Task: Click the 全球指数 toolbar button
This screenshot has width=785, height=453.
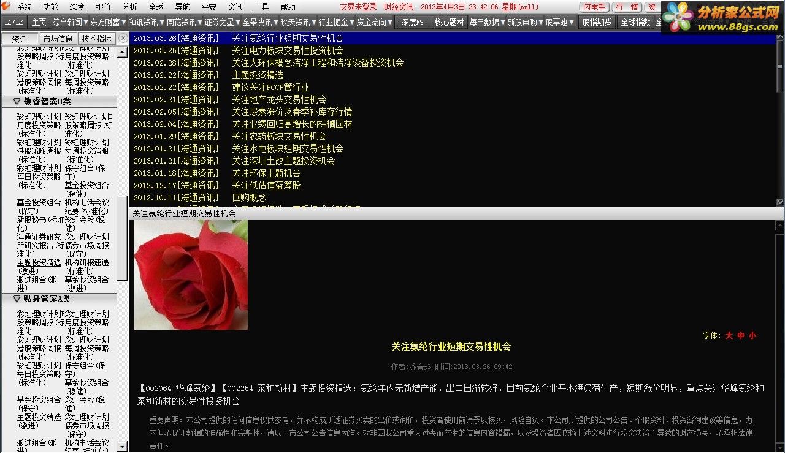Action: pyautogui.click(x=635, y=22)
